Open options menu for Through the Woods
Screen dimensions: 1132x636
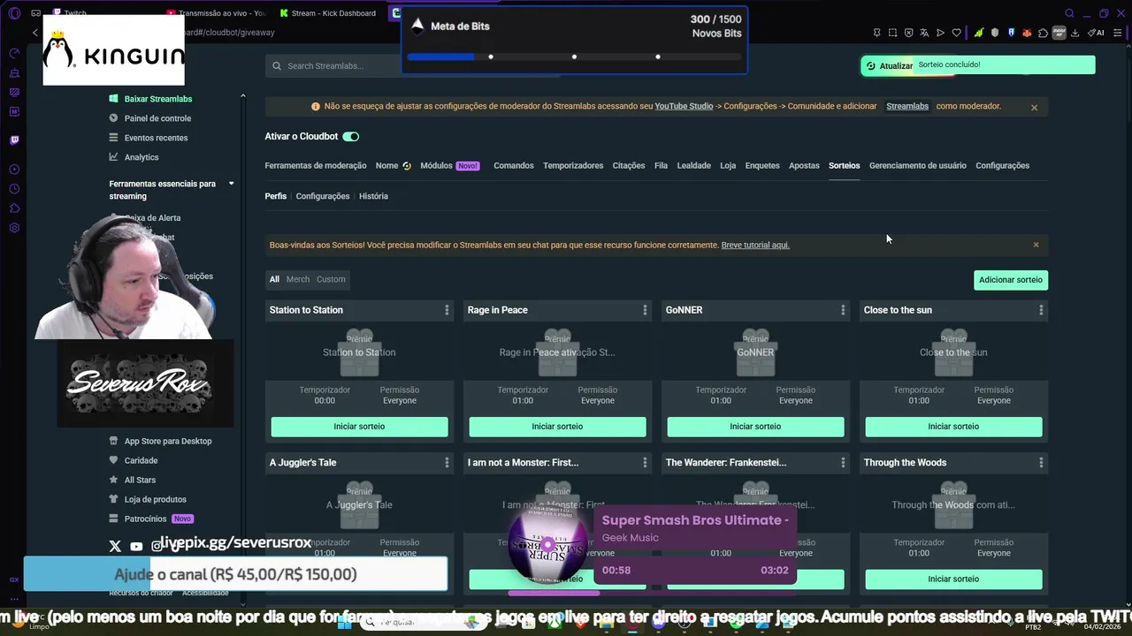1041,463
